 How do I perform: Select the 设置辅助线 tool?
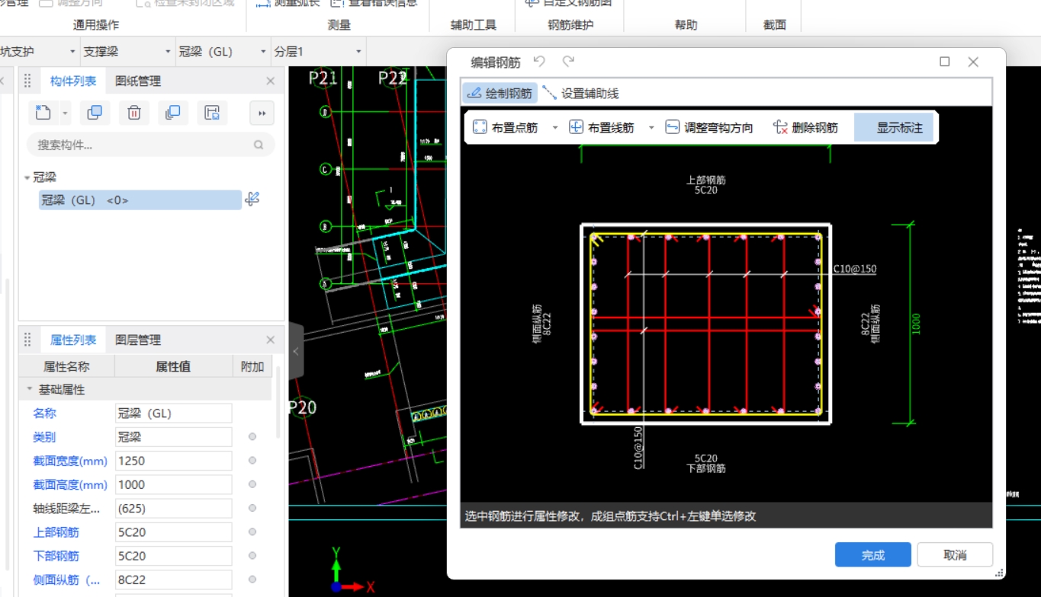580,94
